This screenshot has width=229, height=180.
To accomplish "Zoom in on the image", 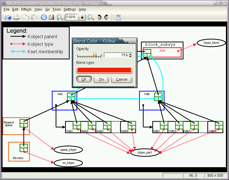I will (x=59, y=17).
